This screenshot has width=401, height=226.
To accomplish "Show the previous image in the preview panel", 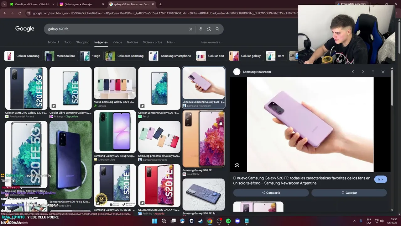I will pos(353,72).
